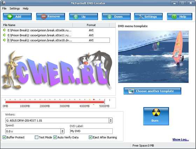Click the question mark Help icon
Viewport: 196px width, 149px height.
[174, 17]
